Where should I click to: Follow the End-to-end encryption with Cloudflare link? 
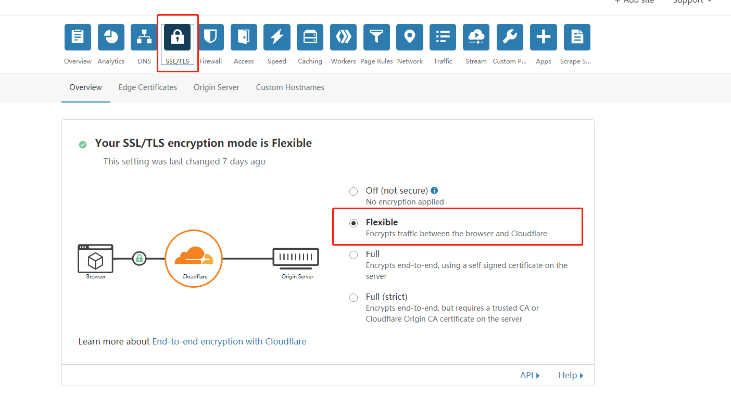229,341
